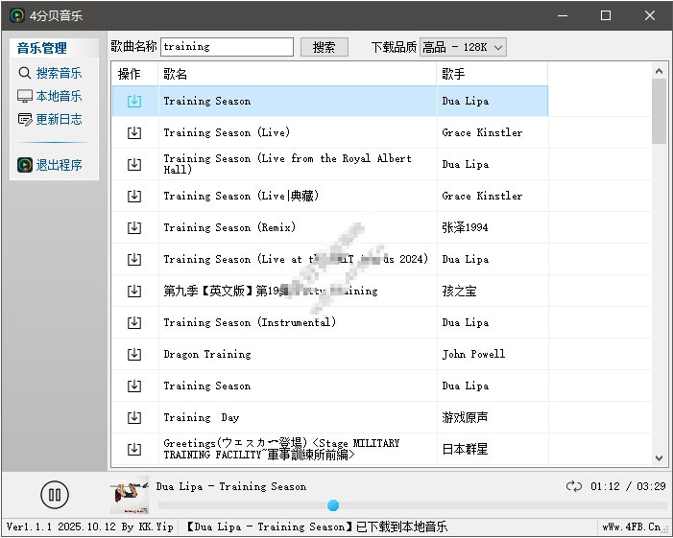Screen dimensions: 673x538
Task: Download the 第九季【英文版】 track by 孩之宝
Action: click(134, 292)
